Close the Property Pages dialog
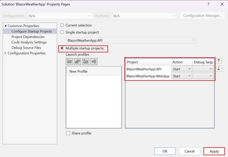Viewport: 228px width, 157px height. [222, 4]
